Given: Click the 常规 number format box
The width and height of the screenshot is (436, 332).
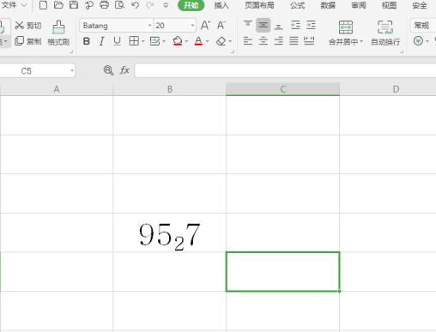Looking at the screenshot, I should (x=423, y=26).
